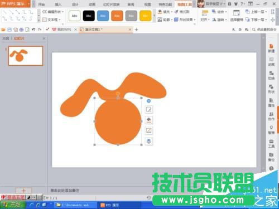
Task: Click 下移一层 (Send Backward)
Action: click(256, 20)
